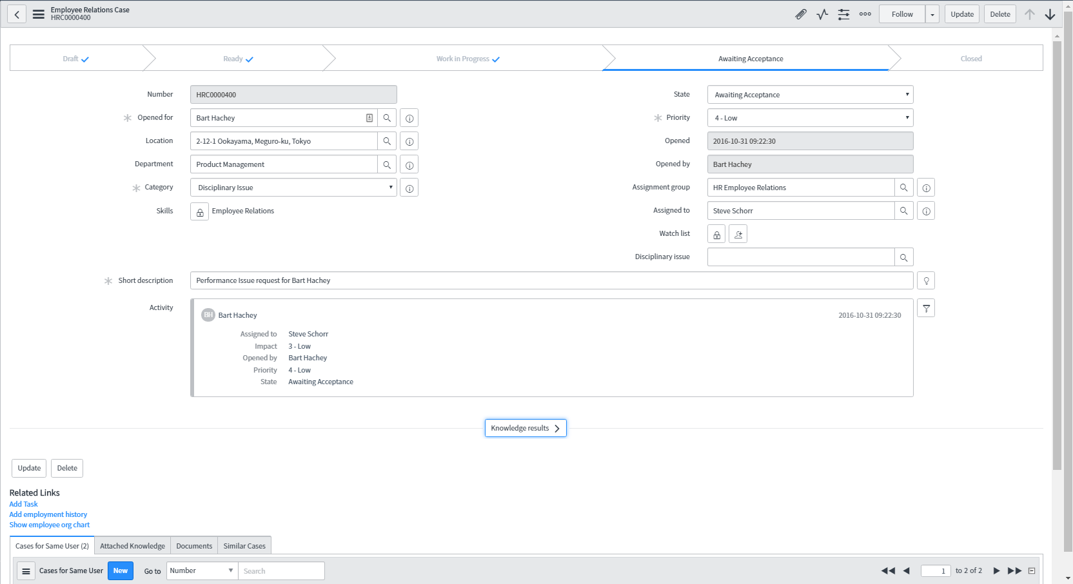Create a New case for same user
1073x584 pixels.
(121, 571)
